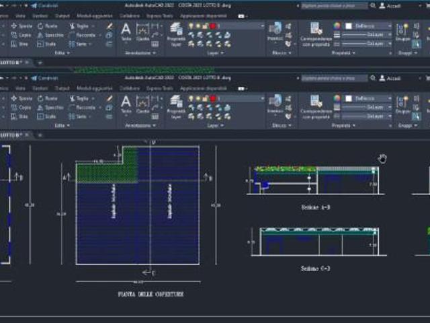Activate the large Testo text tool in lower ribbon
Viewport: 430px width, 323px height.
click(x=126, y=104)
